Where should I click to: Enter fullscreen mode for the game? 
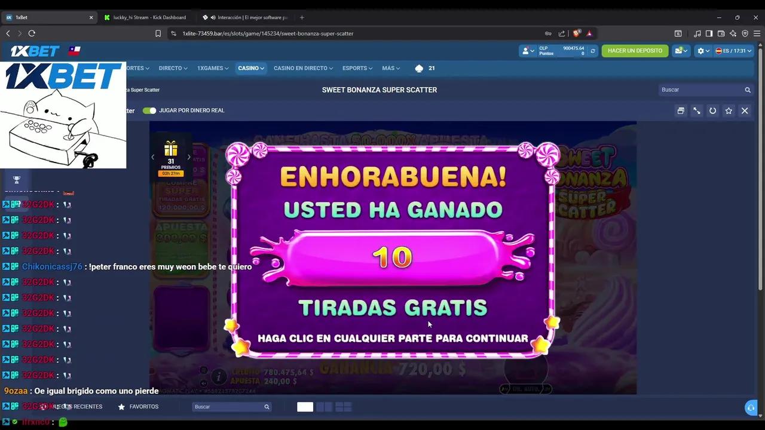click(697, 110)
